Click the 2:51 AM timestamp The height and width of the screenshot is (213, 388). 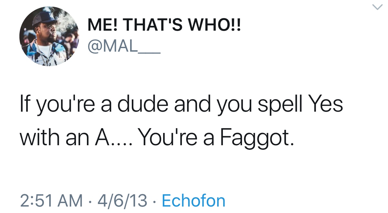[x=51, y=200]
